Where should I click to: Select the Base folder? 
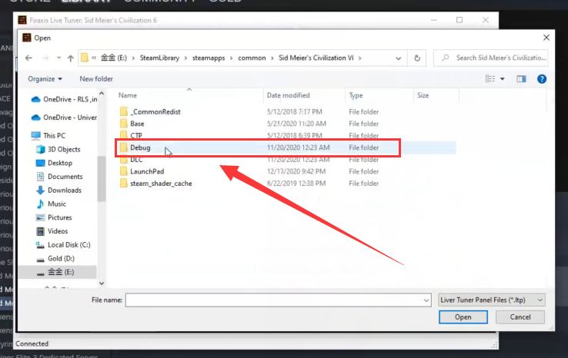137,124
